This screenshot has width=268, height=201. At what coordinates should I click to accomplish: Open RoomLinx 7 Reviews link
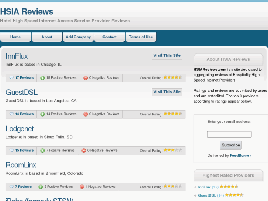pyautogui.click(x=24, y=187)
